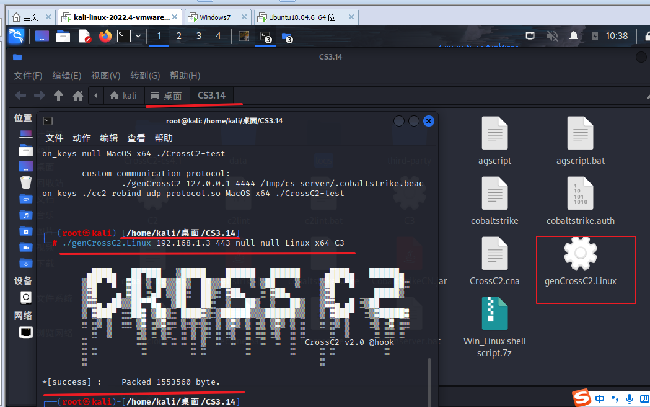Toggle the muted volume tray icon
Image resolution: width=650 pixels, height=407 pixels.
coord(552,36)
